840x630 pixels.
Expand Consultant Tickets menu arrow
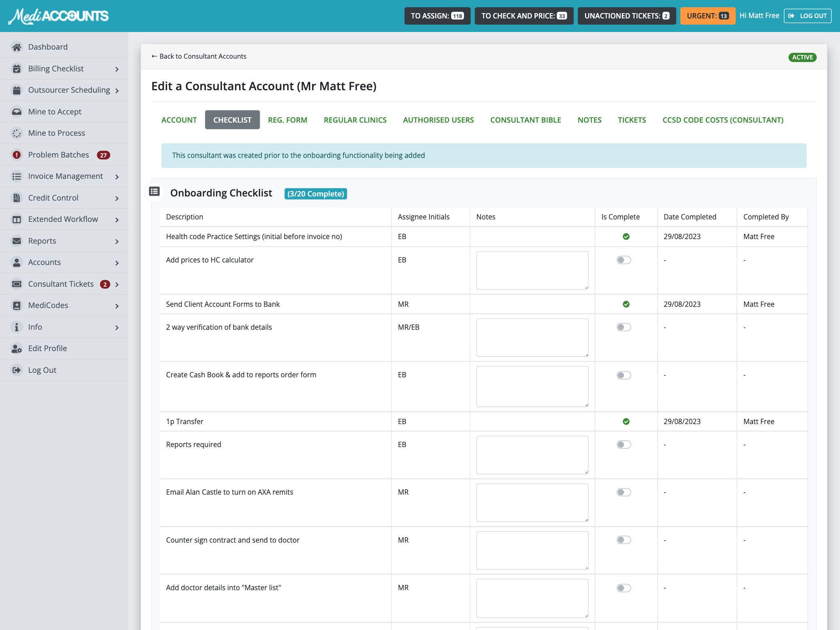point(117,285)
